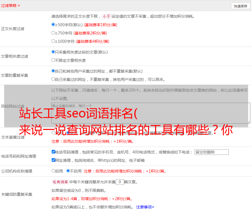252x212 pixels.
Task: Select 不启用 for 公司机构名称清理
Action: pyautogui.click(x=68, y=171)
